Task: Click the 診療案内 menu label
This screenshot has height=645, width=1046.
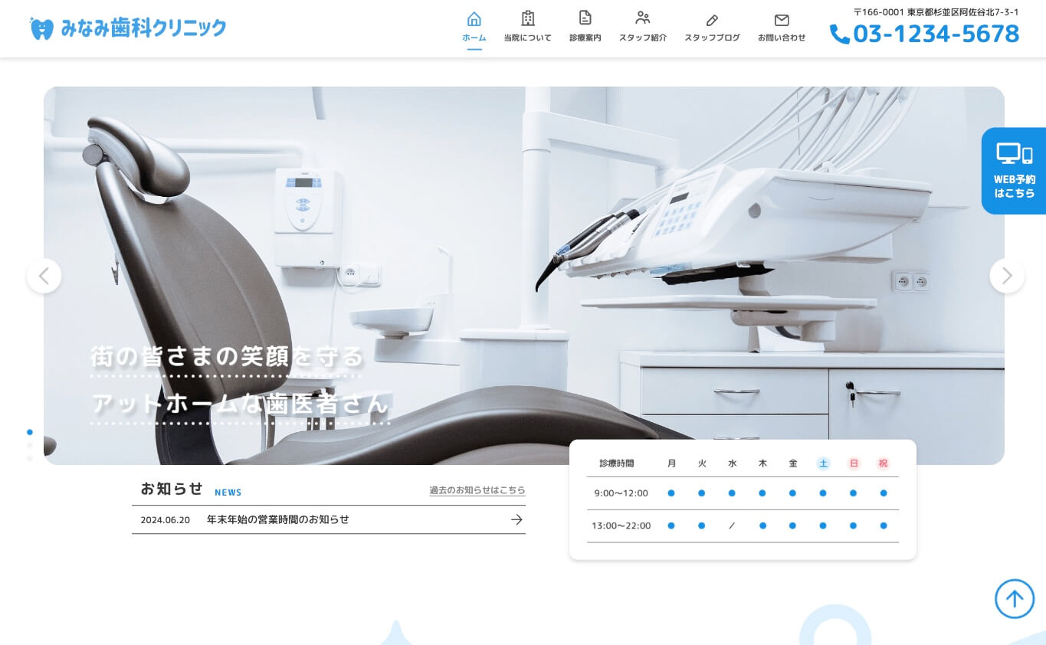Action: [x=585, y=38]
